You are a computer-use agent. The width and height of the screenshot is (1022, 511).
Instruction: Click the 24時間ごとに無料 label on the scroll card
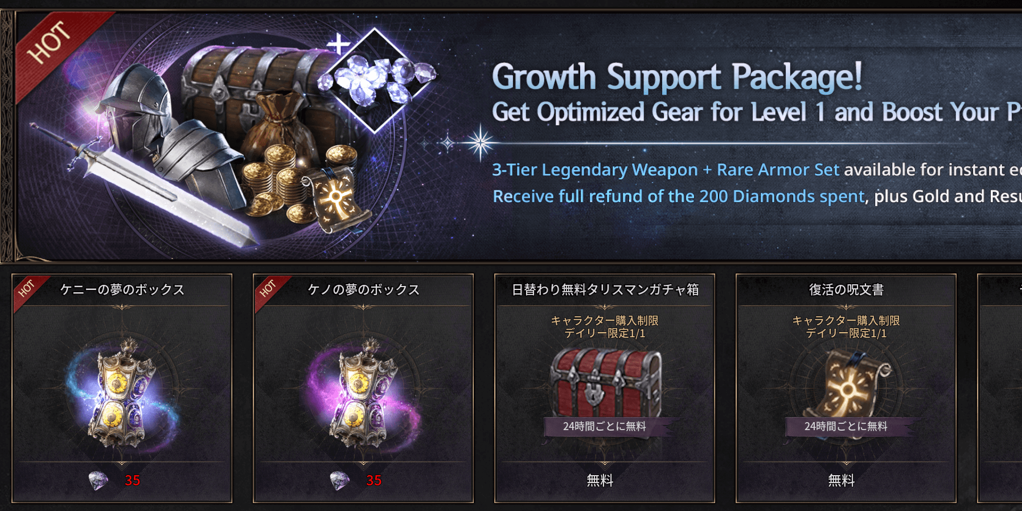click(846, 426)
